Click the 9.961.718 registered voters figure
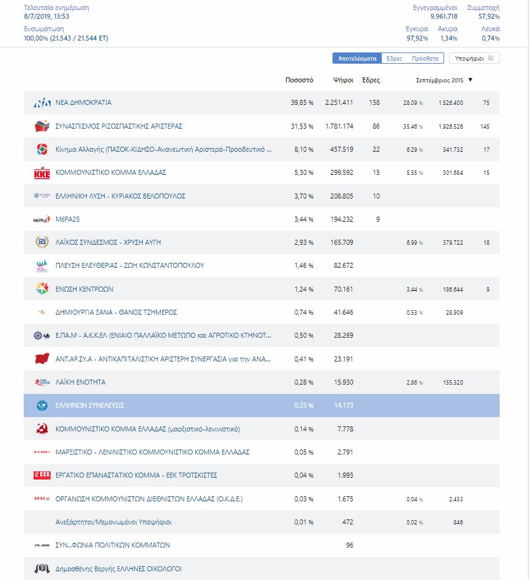Screen dimensions: 529x580 [x=444, y=16]
